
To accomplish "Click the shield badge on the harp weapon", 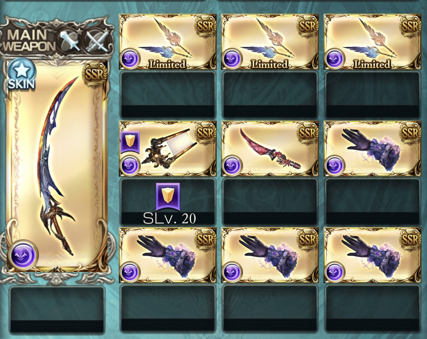I will [130, 142].
